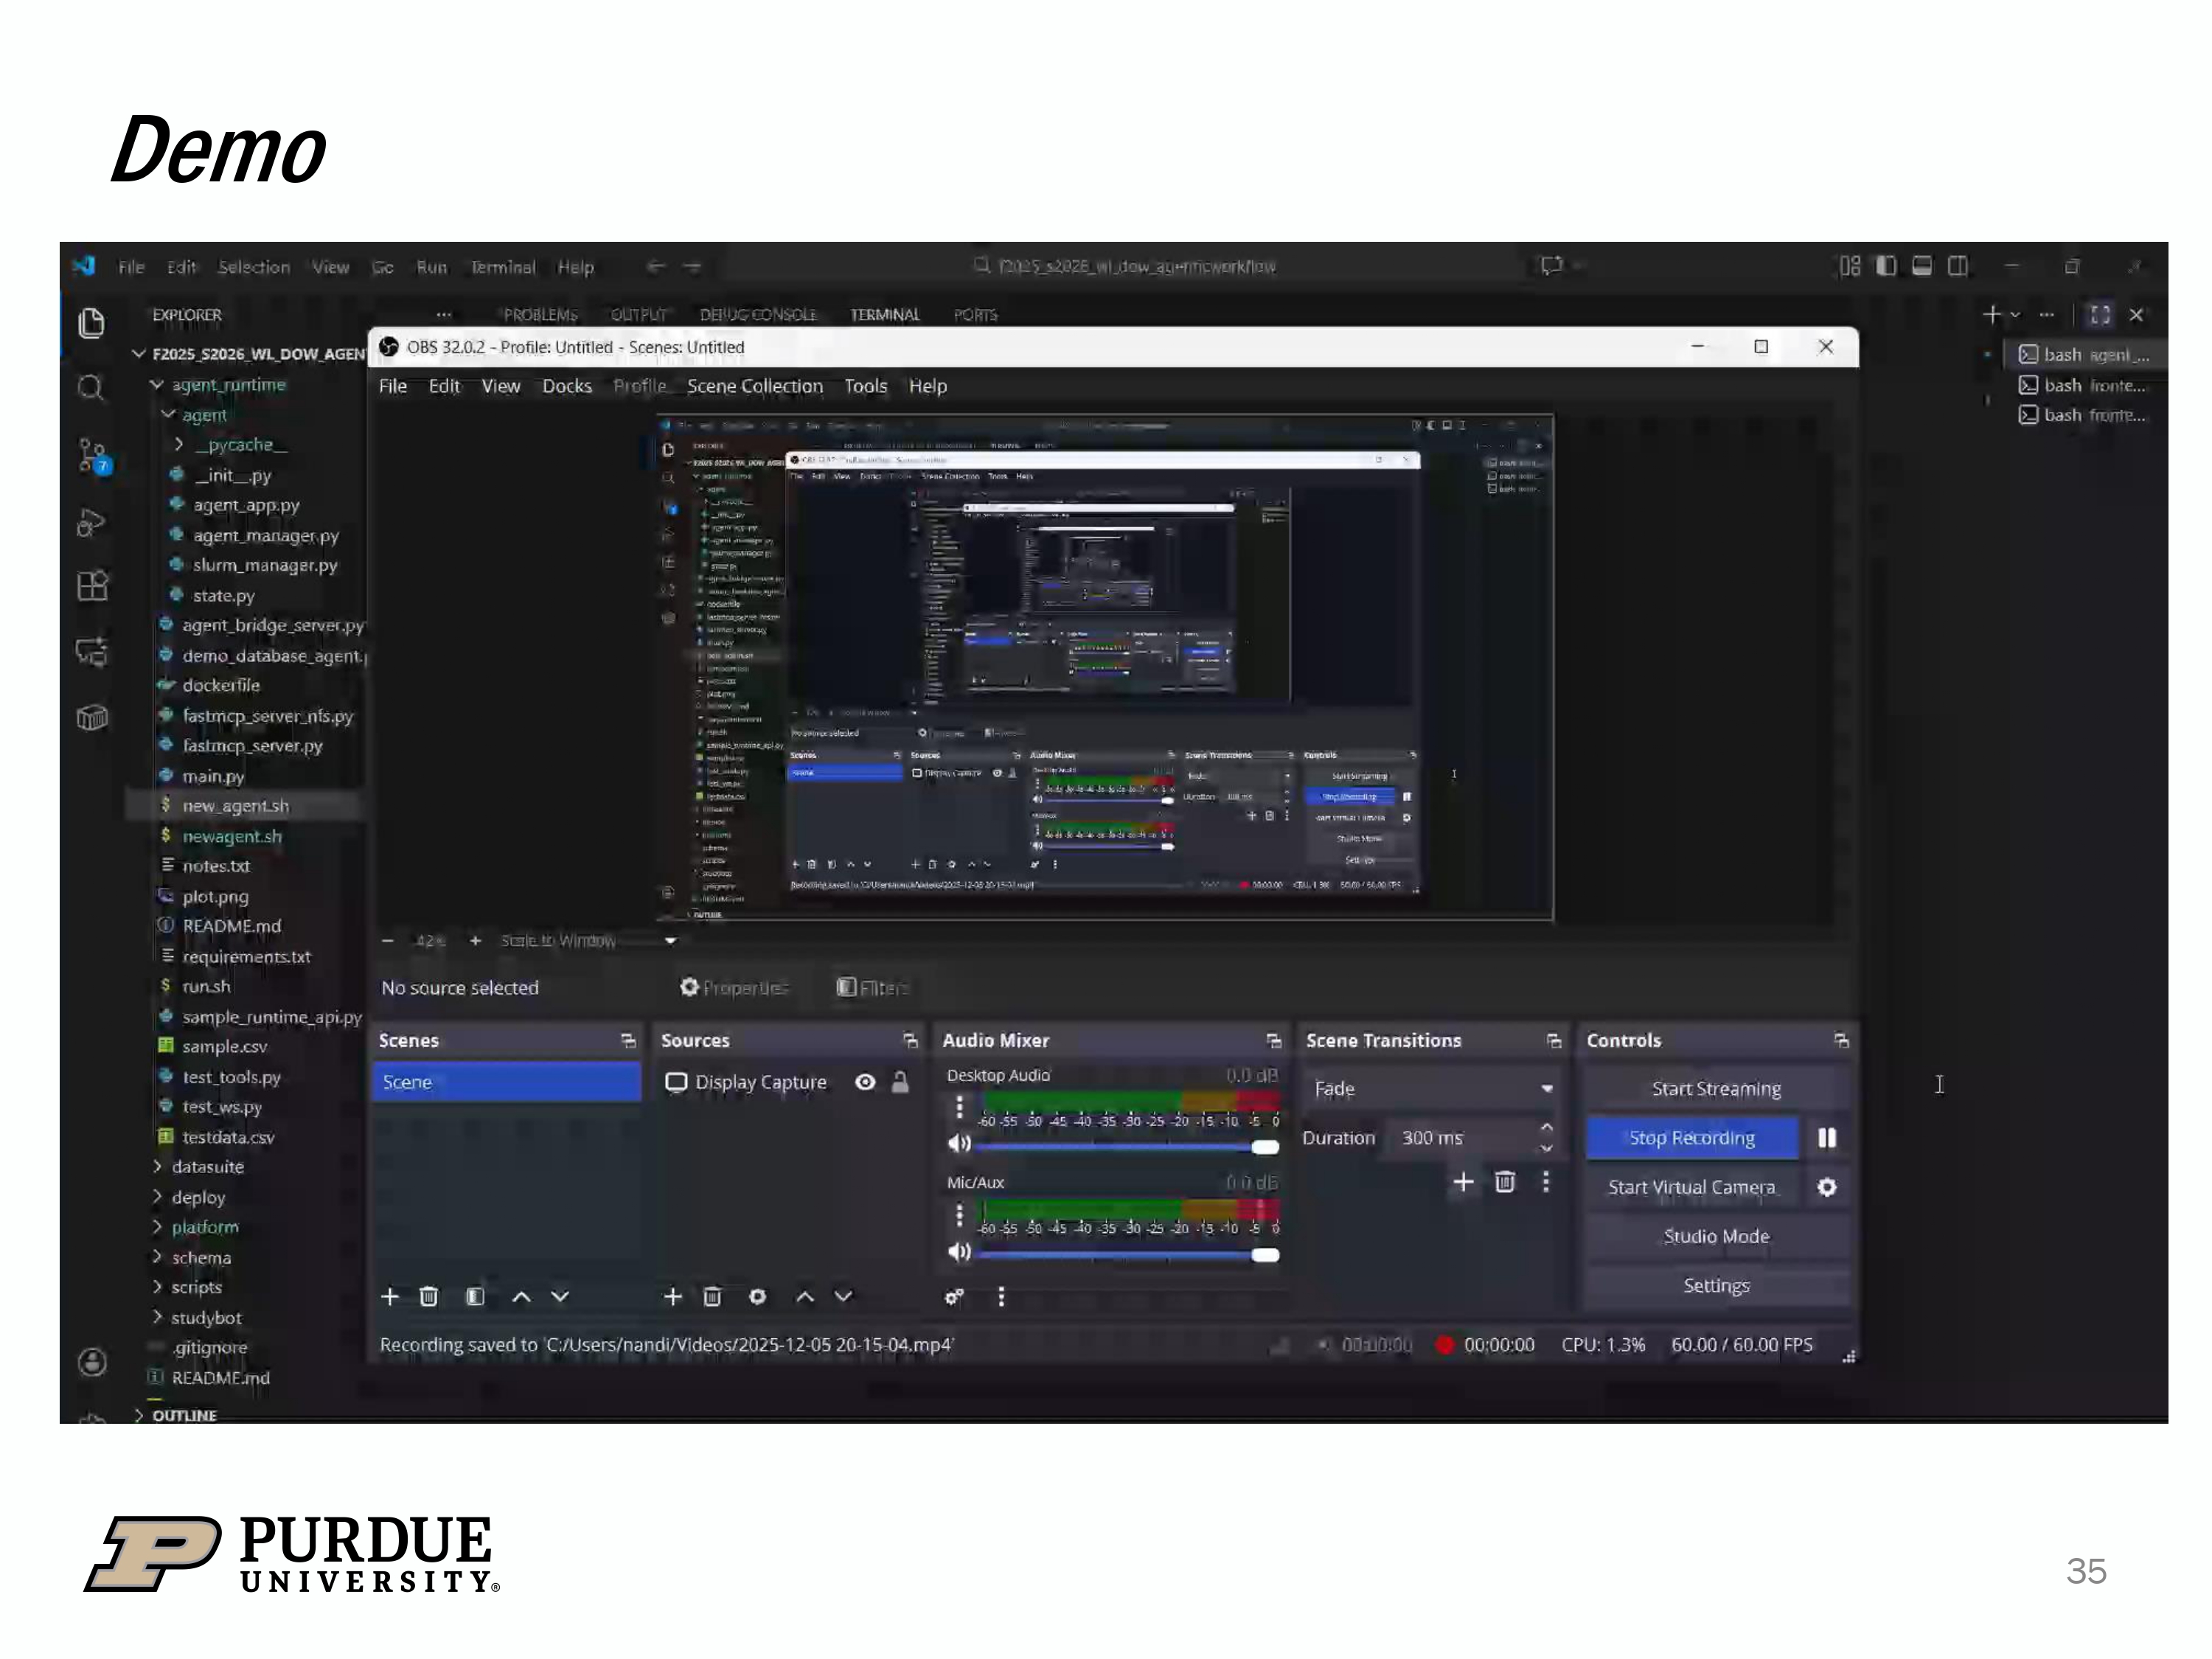
Task: Open the Scene Collection menu
Action: (x=754, y=386)
